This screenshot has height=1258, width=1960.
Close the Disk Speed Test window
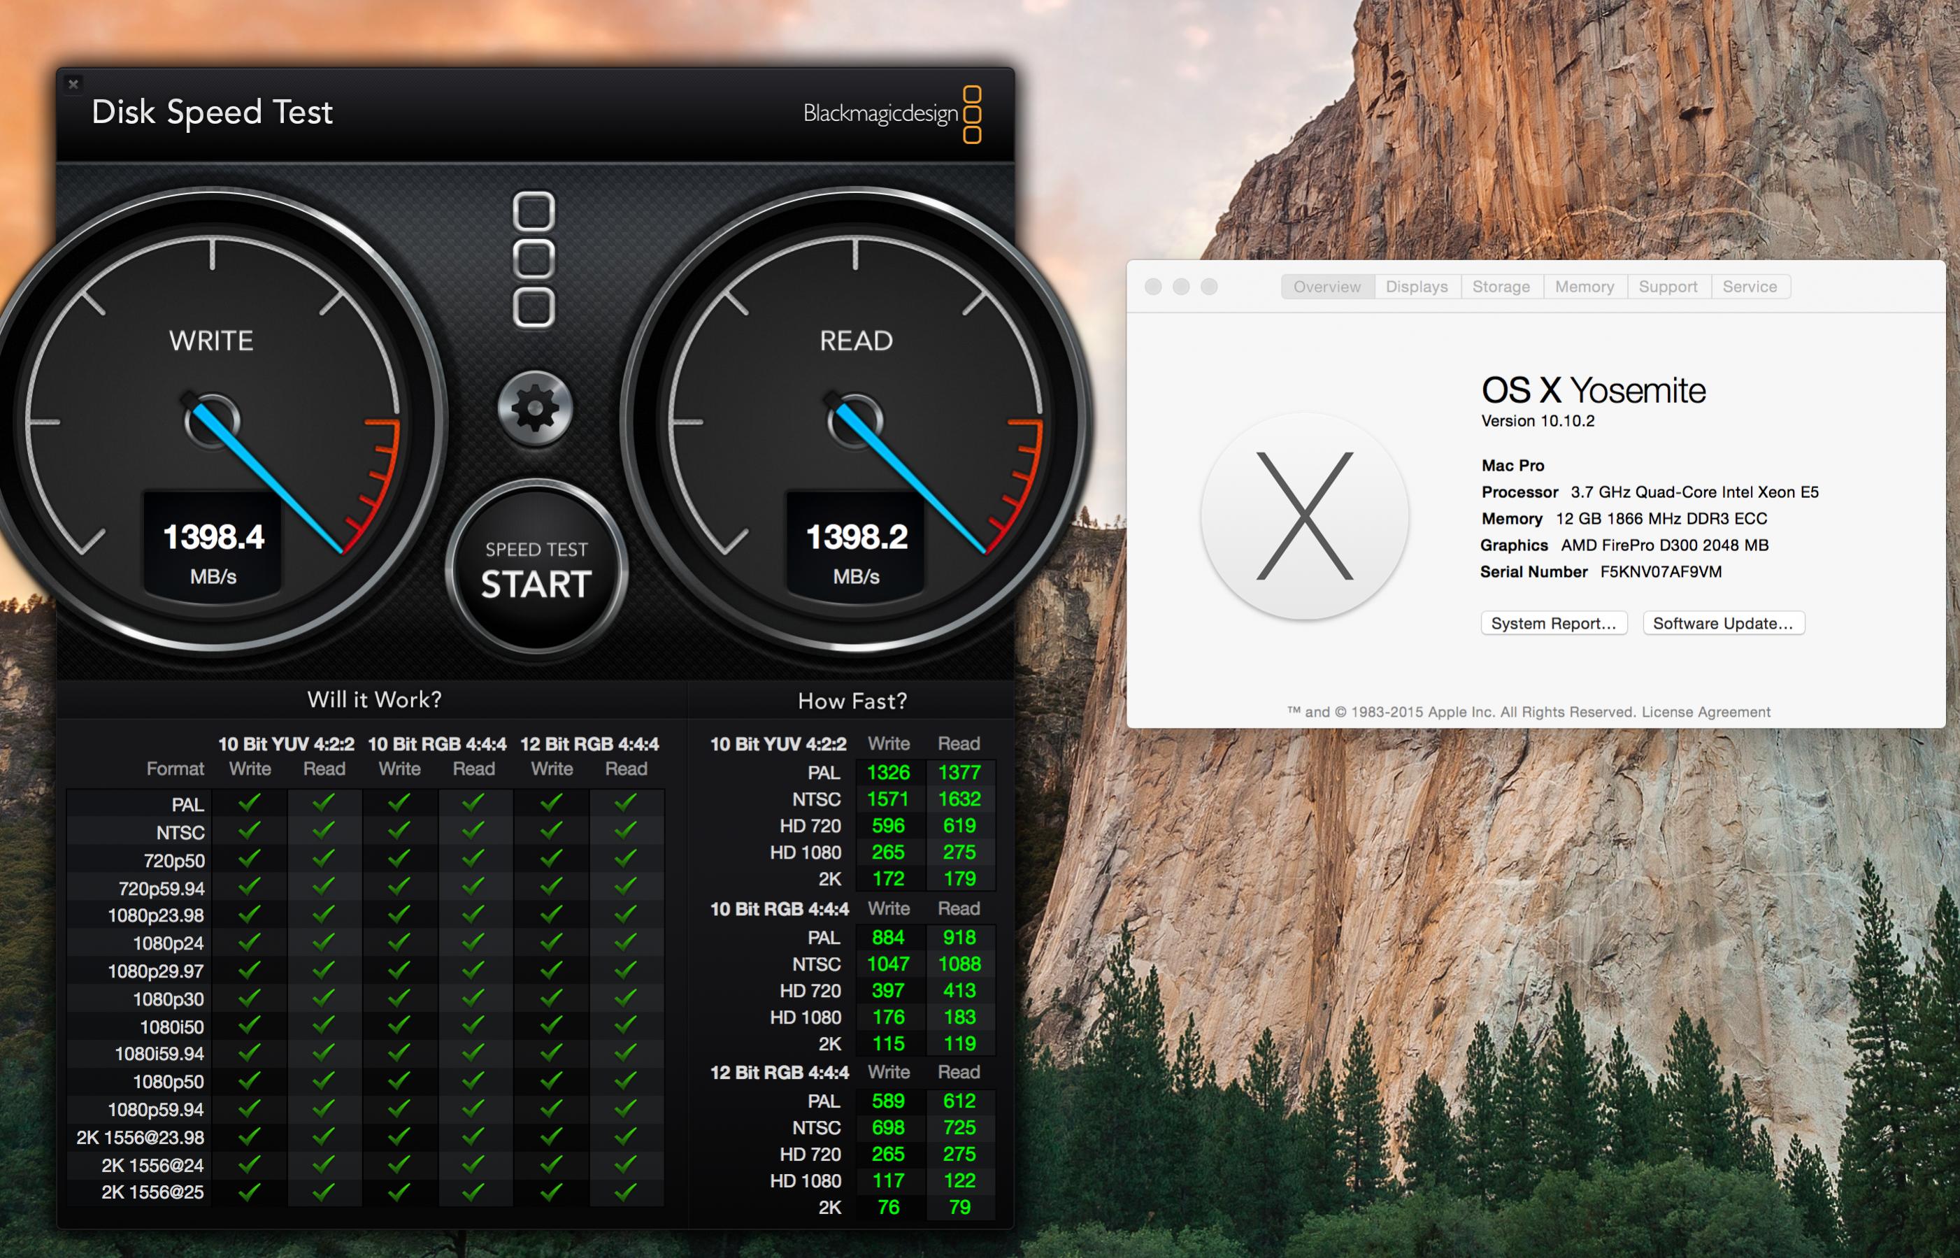tap(73, 84)
